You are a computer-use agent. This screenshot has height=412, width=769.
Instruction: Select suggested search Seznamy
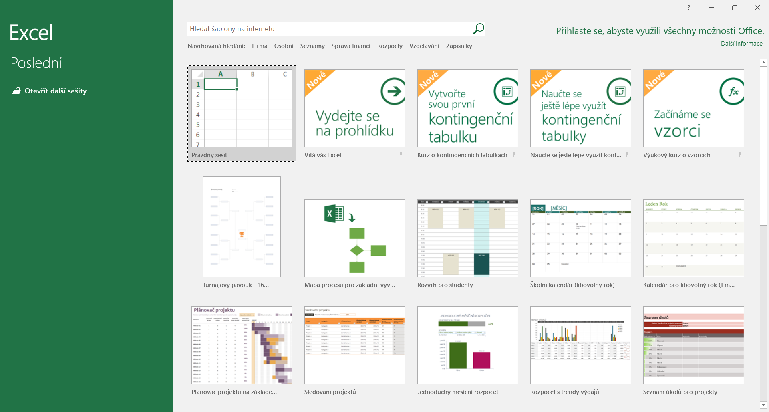coord(312,46)
